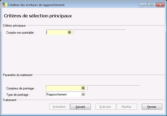The width and height of the screenshot is (167, 116).
Task: Click the grey description box beside Compteur de pointage
Action: [114, 88]
